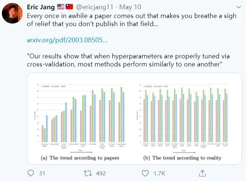Screen dimensions: 246x183
Task: Click the reply speech bubble icon
Action: pyautogui.click(x=31, y=173)
